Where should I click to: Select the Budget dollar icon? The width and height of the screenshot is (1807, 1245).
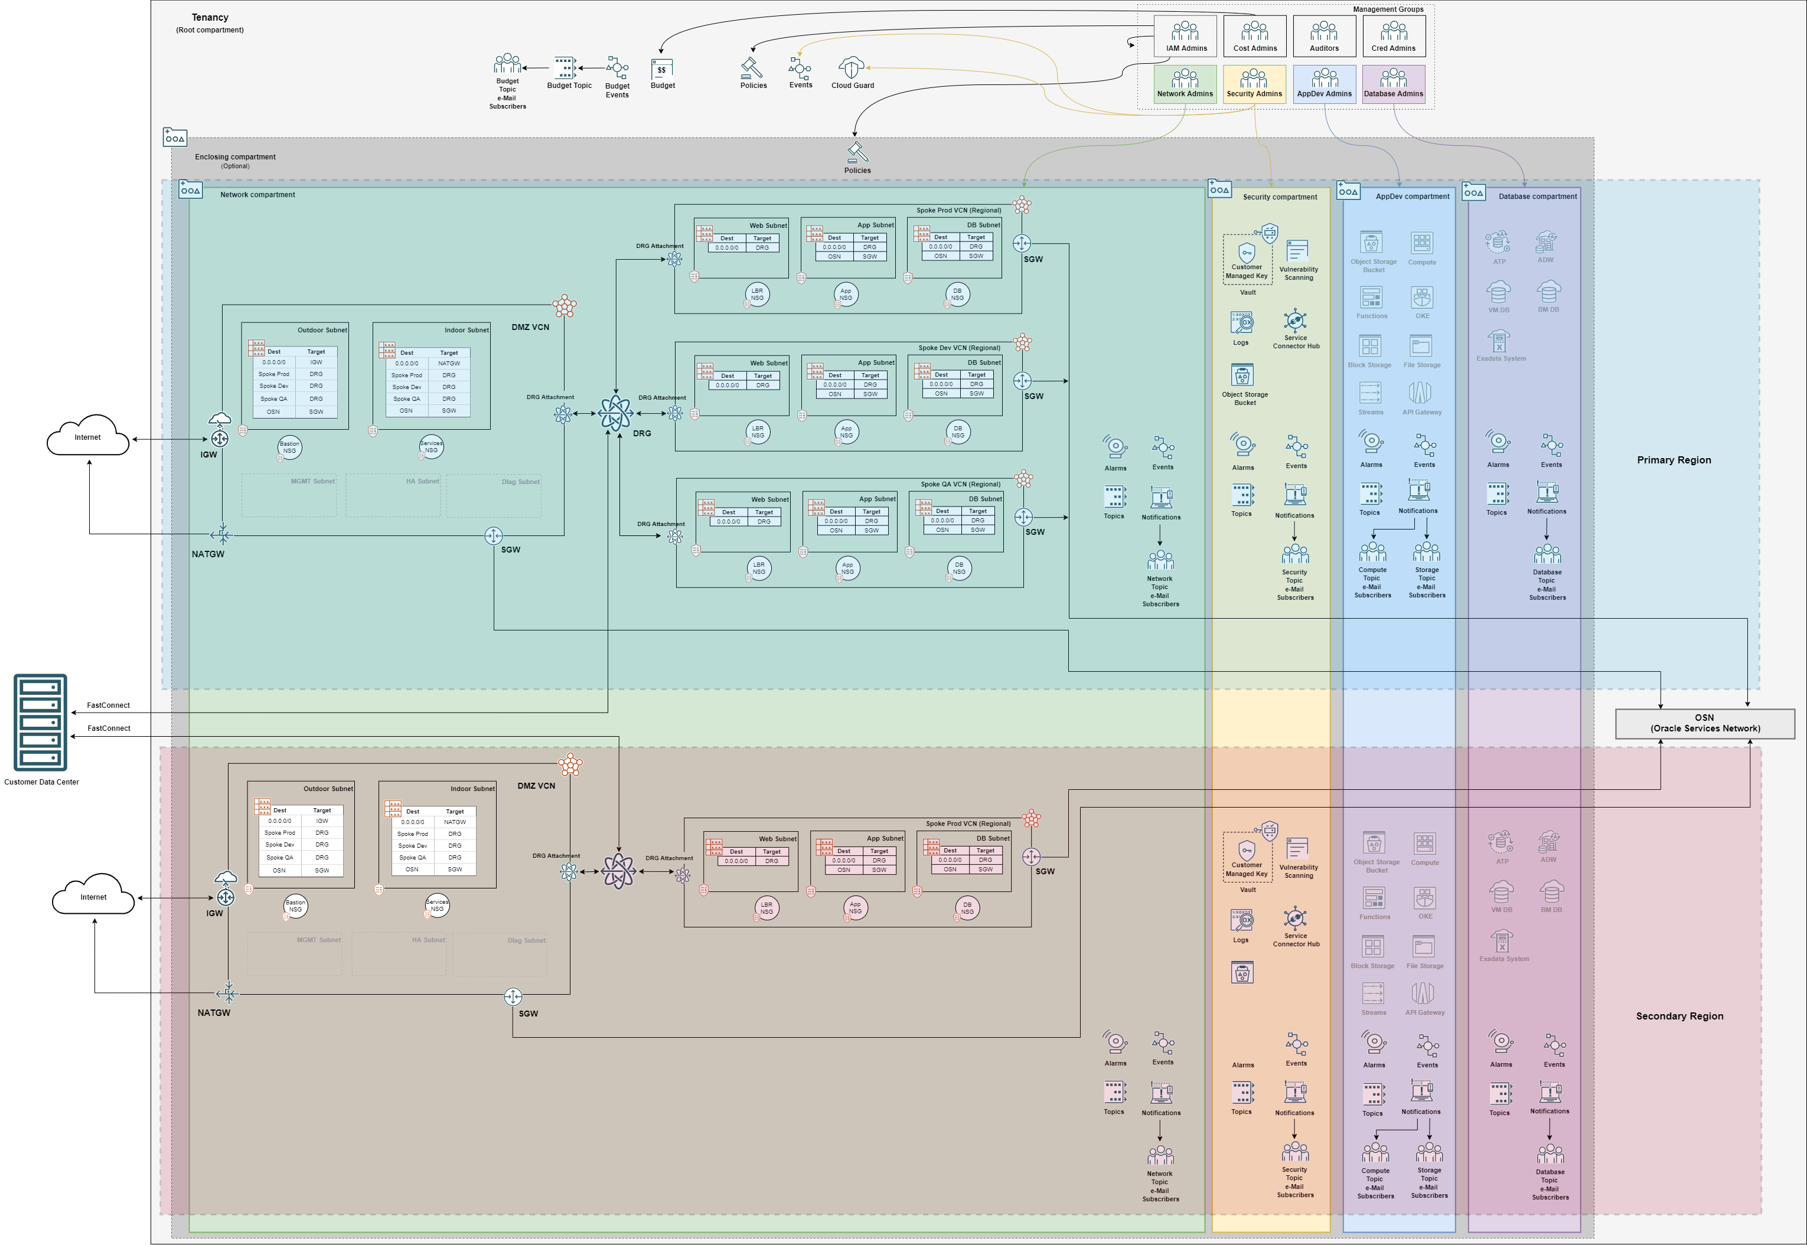coord(661,68)
